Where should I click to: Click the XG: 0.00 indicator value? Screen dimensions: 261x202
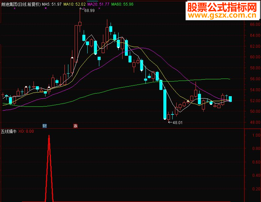26,131
